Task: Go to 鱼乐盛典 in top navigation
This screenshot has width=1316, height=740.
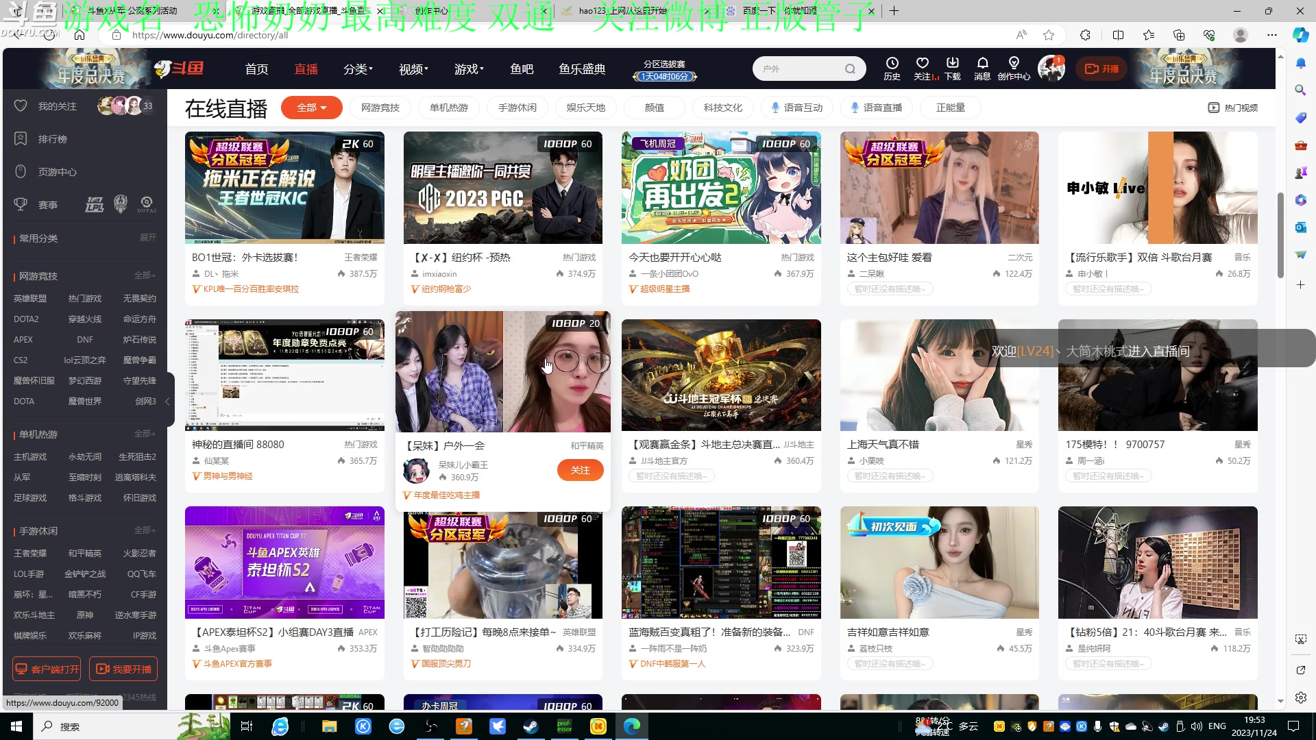Action: click(582, 69)
